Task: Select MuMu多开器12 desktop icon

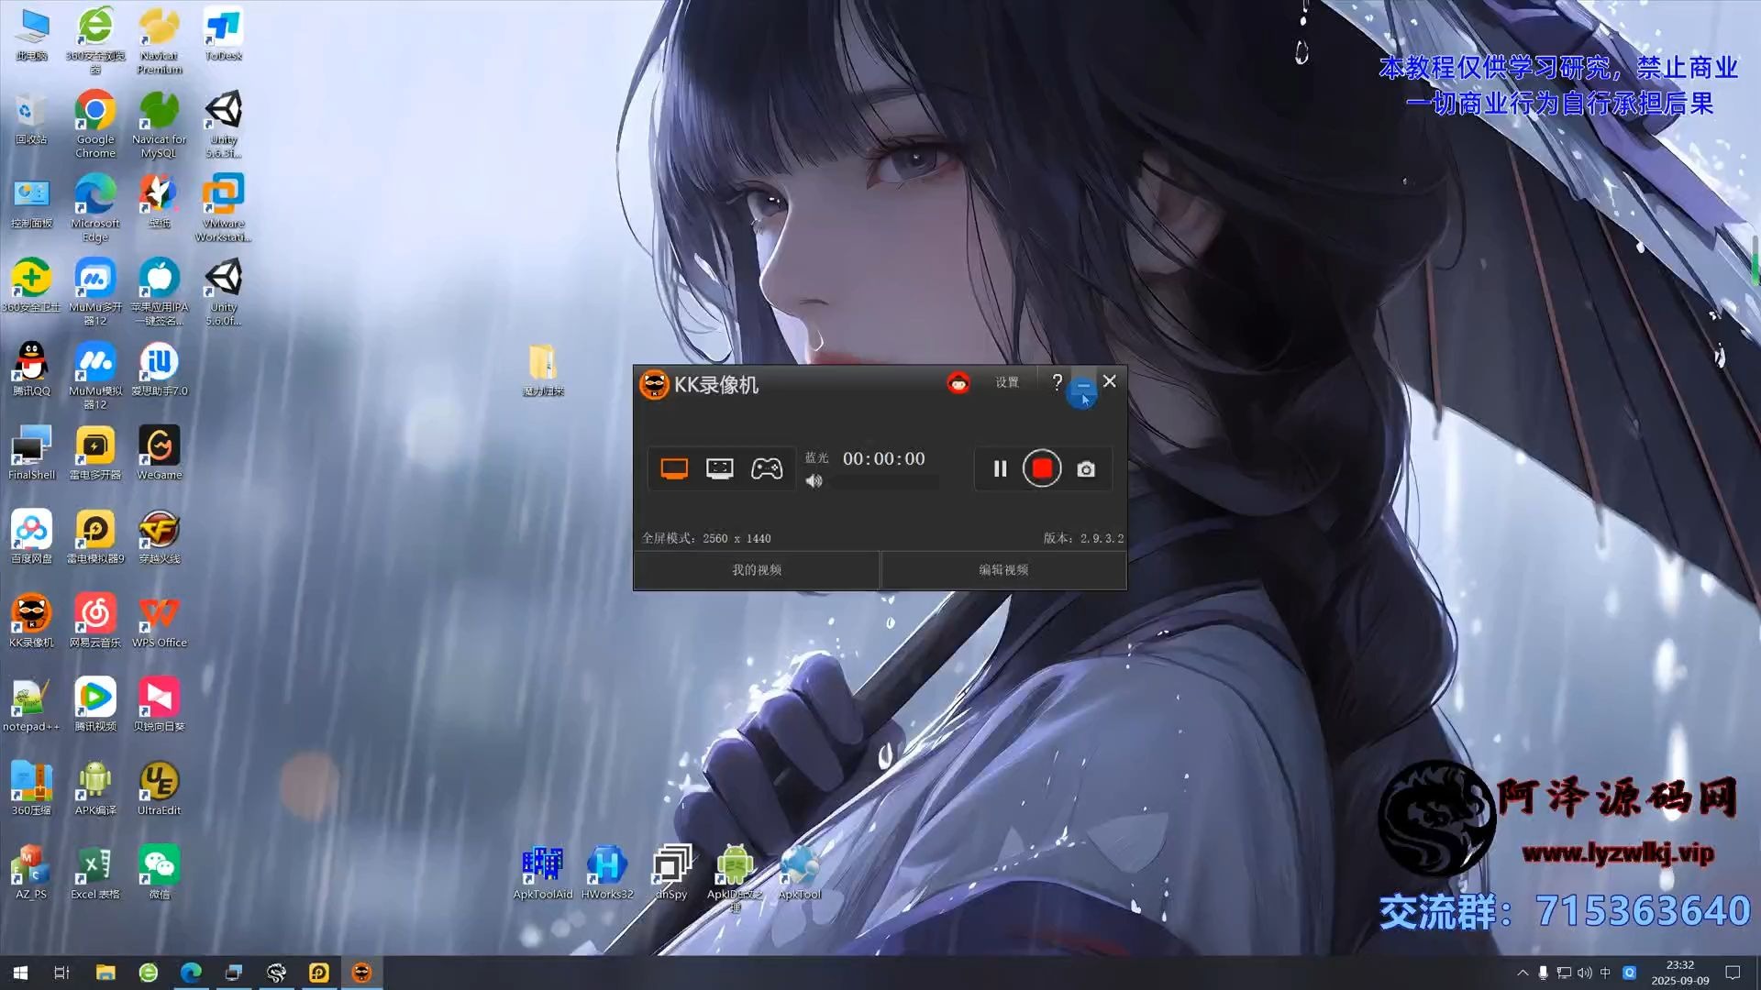Action: (x=95, y=291)
